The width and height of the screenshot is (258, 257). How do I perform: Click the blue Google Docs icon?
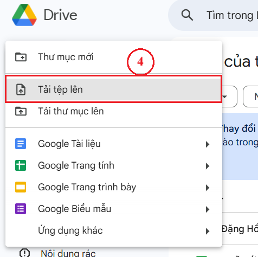point(21,144)
